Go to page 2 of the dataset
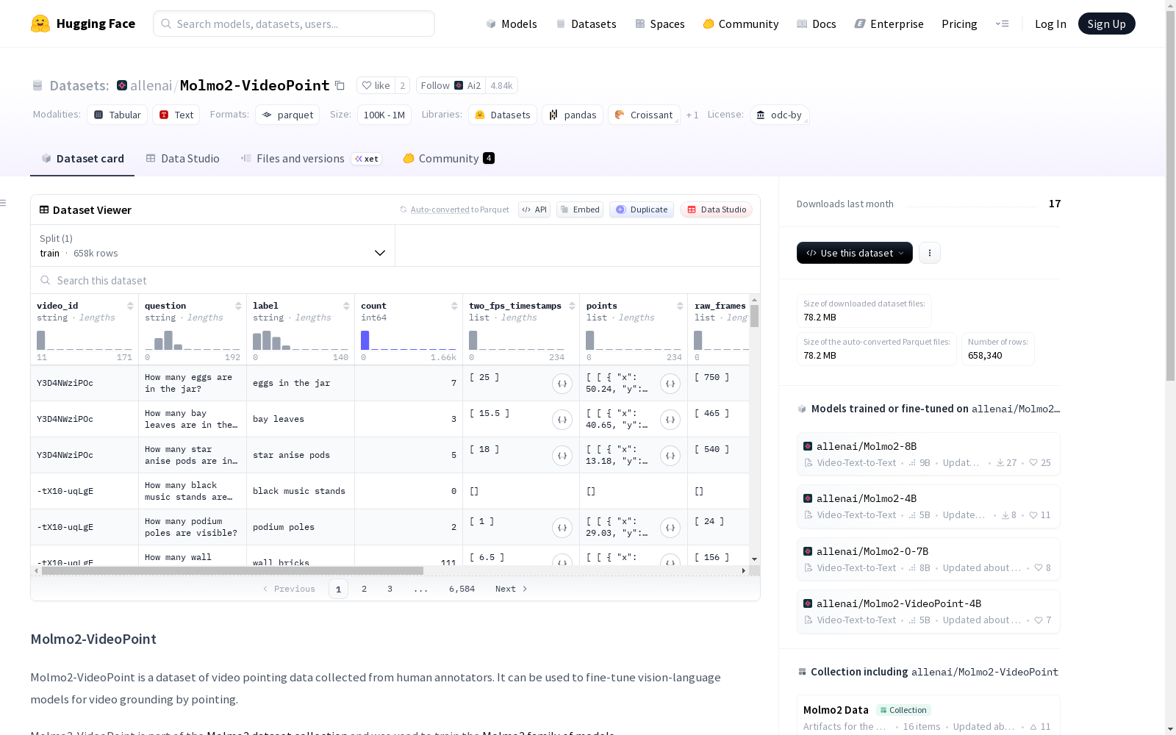 (x=364, y=589)
